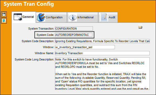Open the Informational tab
156x95 pixels.
(82, 18)
